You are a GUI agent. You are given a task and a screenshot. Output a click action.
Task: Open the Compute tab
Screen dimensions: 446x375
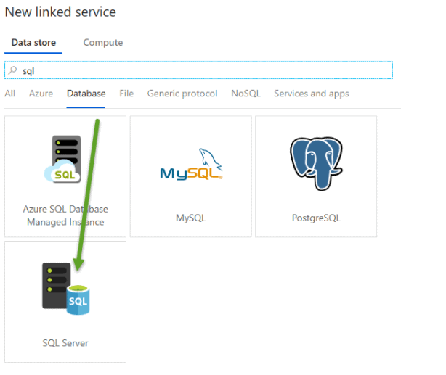point(103,43)
